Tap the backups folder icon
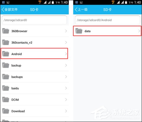Viewport: 142px width, 122px height. (x=6, y=77)
